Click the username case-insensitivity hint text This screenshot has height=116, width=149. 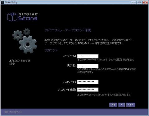tap(106, 60)
